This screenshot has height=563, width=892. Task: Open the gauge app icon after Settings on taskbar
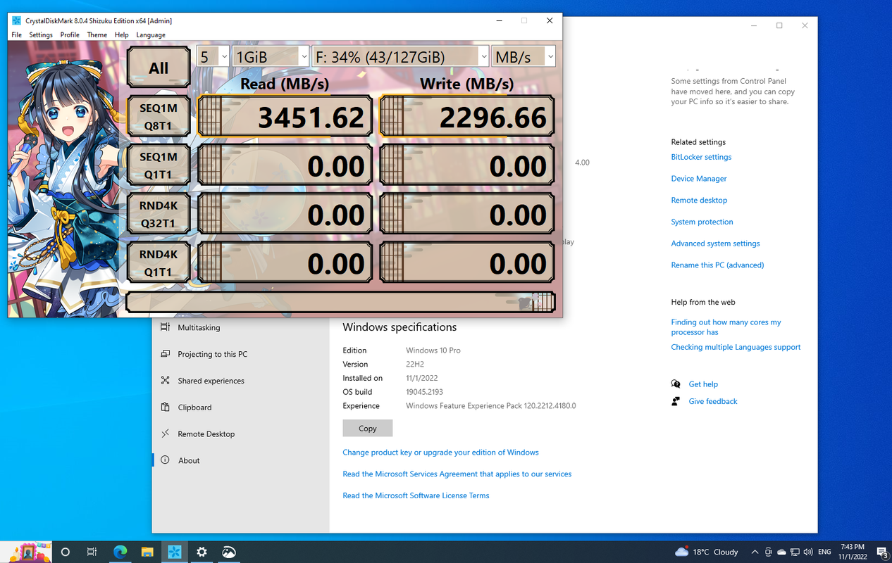229,552
